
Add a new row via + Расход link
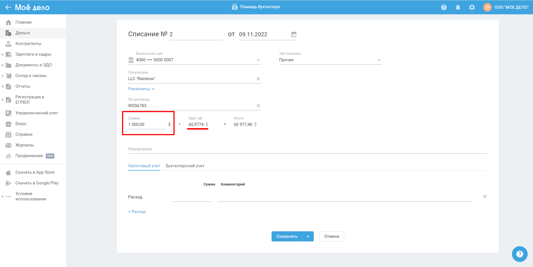pyautogui.click(x=137, y=212)
